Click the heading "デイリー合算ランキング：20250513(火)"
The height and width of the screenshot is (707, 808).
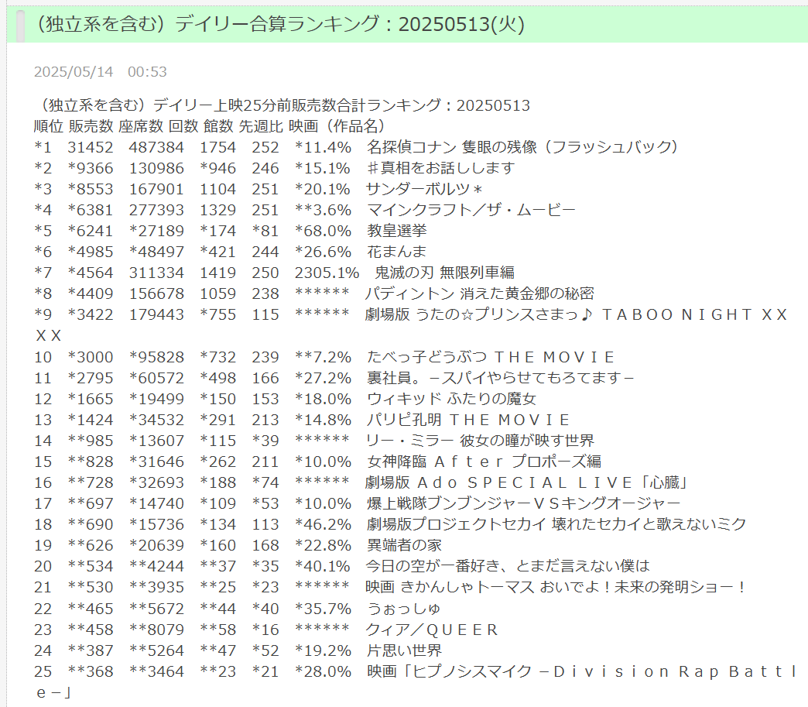point(350,24)
